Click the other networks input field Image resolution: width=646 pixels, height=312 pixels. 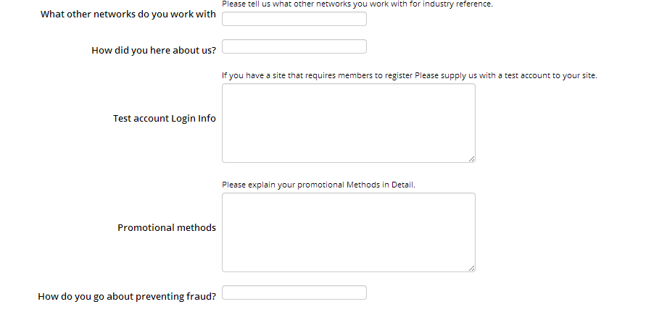pos(294,19)
